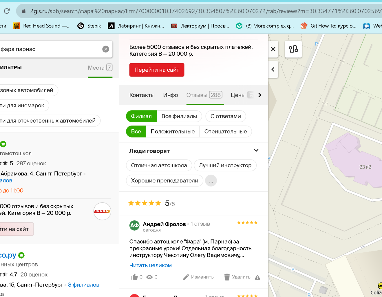Switch to the Инфо tab
Viewport: 382px width, 297px height.
[x=171, y=95]
